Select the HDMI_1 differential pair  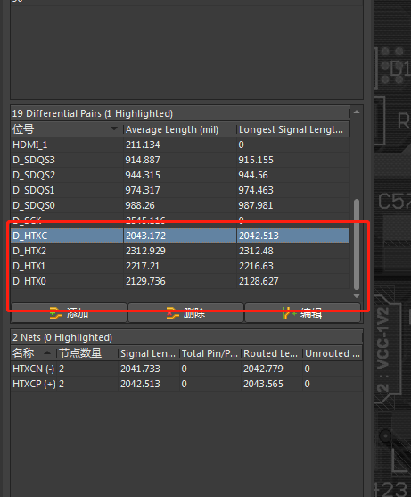180,145
